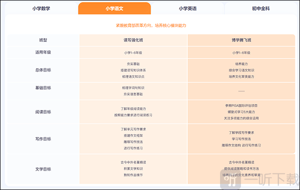Click the 班型 row header
300x190 pixels.
click(43, 40)
